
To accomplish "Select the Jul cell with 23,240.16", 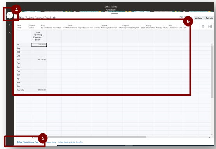I will (39, 45).
